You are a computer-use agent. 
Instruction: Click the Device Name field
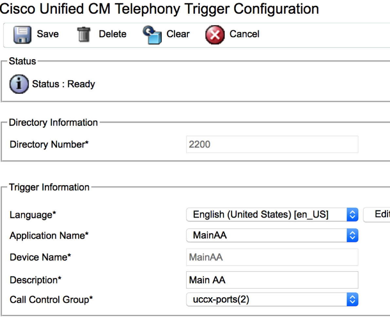(272, 257)
